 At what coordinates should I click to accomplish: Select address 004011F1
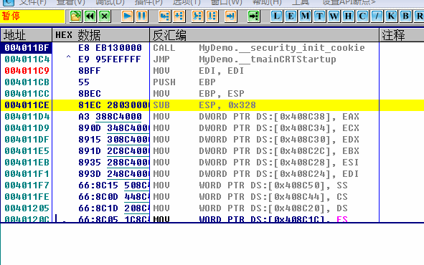coord(27,174)
